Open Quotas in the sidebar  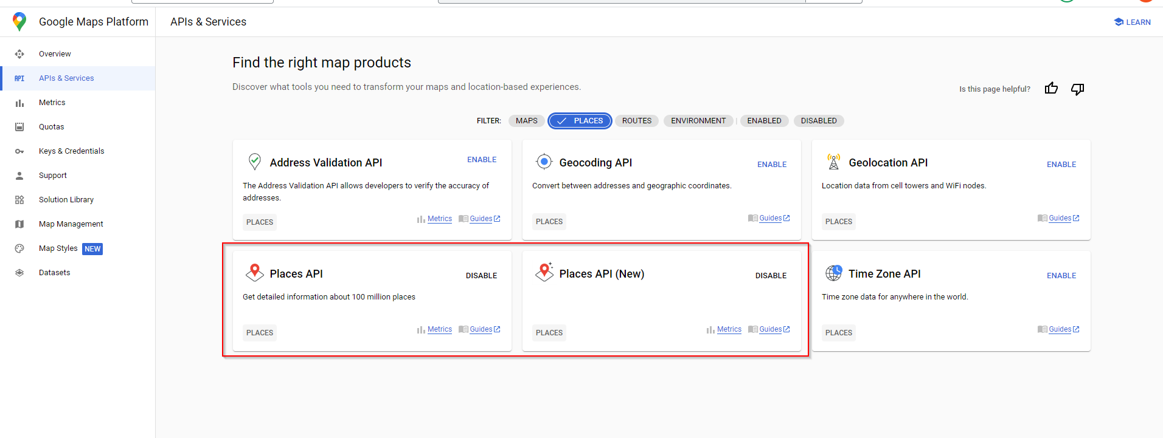tap(51, 127)
